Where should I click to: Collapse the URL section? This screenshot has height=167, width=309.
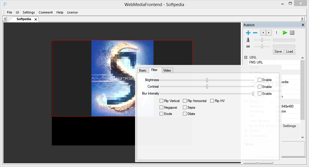pos(246,57)
